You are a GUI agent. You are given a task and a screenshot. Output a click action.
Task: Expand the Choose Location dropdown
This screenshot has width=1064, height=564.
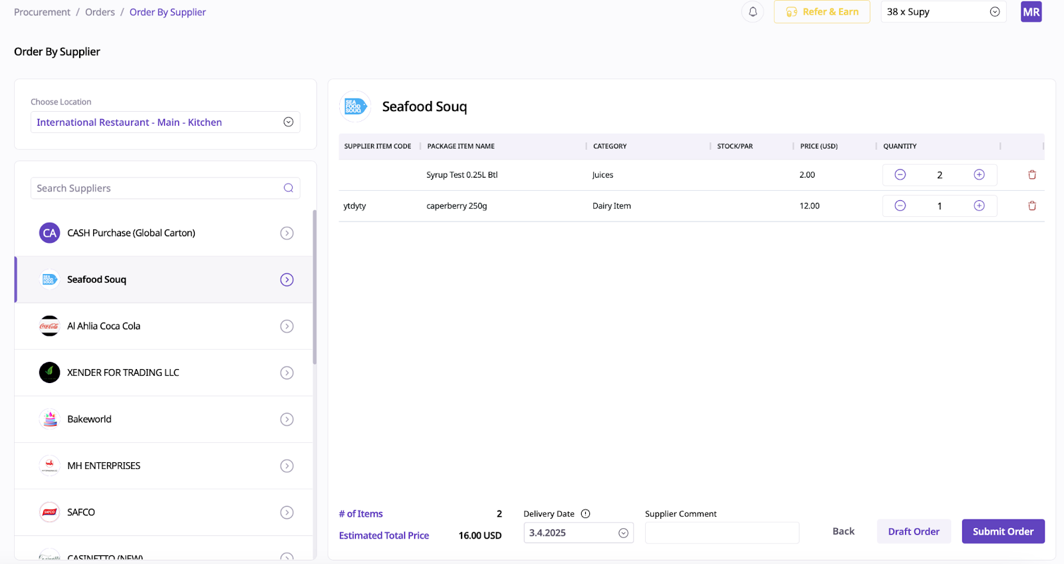pos(288,122)
